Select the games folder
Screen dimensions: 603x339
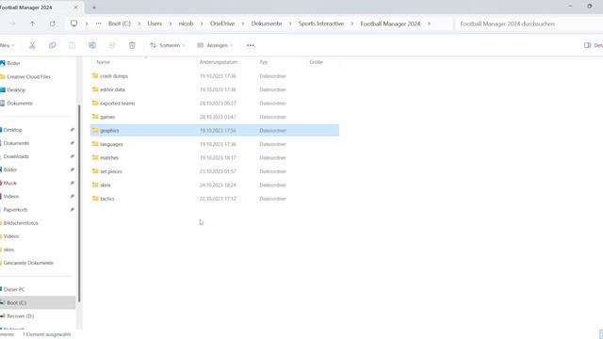[215, 117]
